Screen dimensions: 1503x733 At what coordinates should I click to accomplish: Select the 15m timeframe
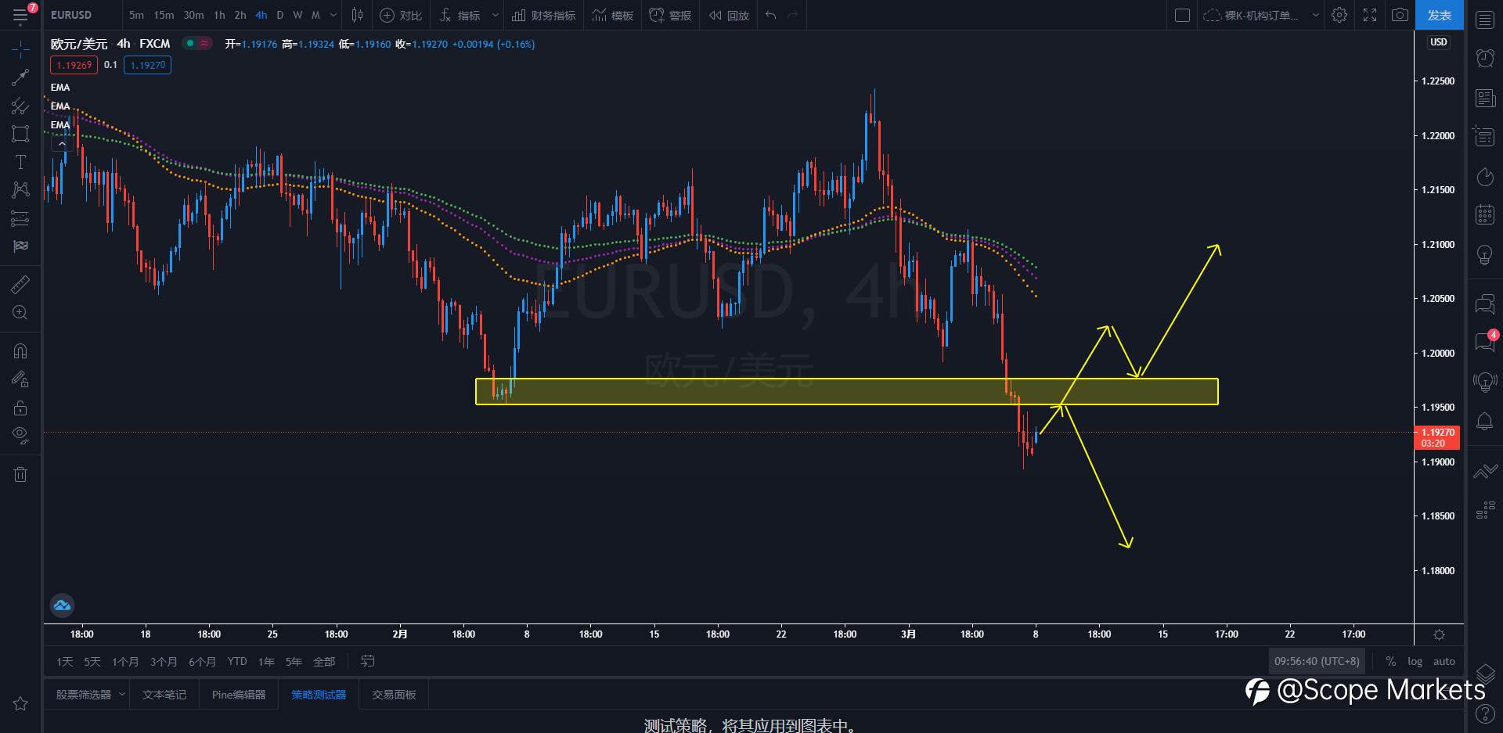point(164,15)
